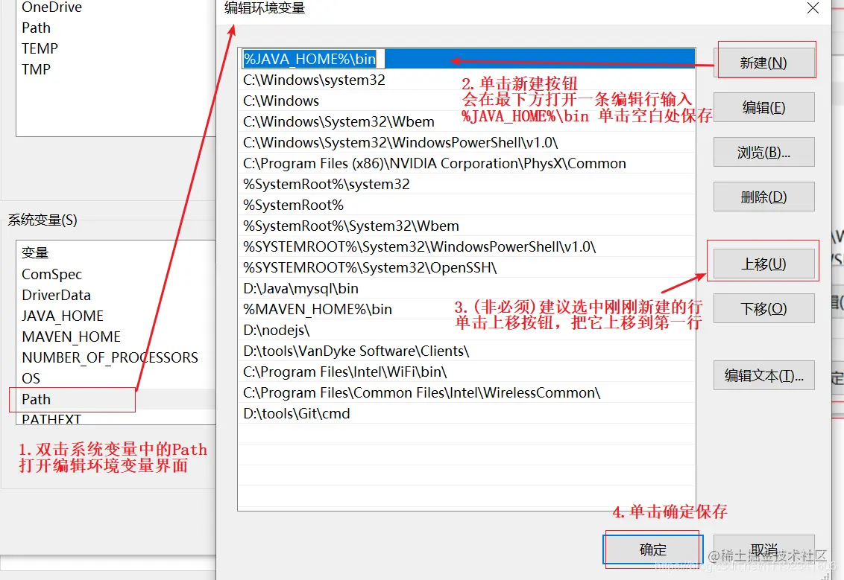Select C:\Windows\System32\WindowsPowerShell\v1.0\ entry
Screen dimensions: 844x580
pyautogui.click(x=467, y=142)
